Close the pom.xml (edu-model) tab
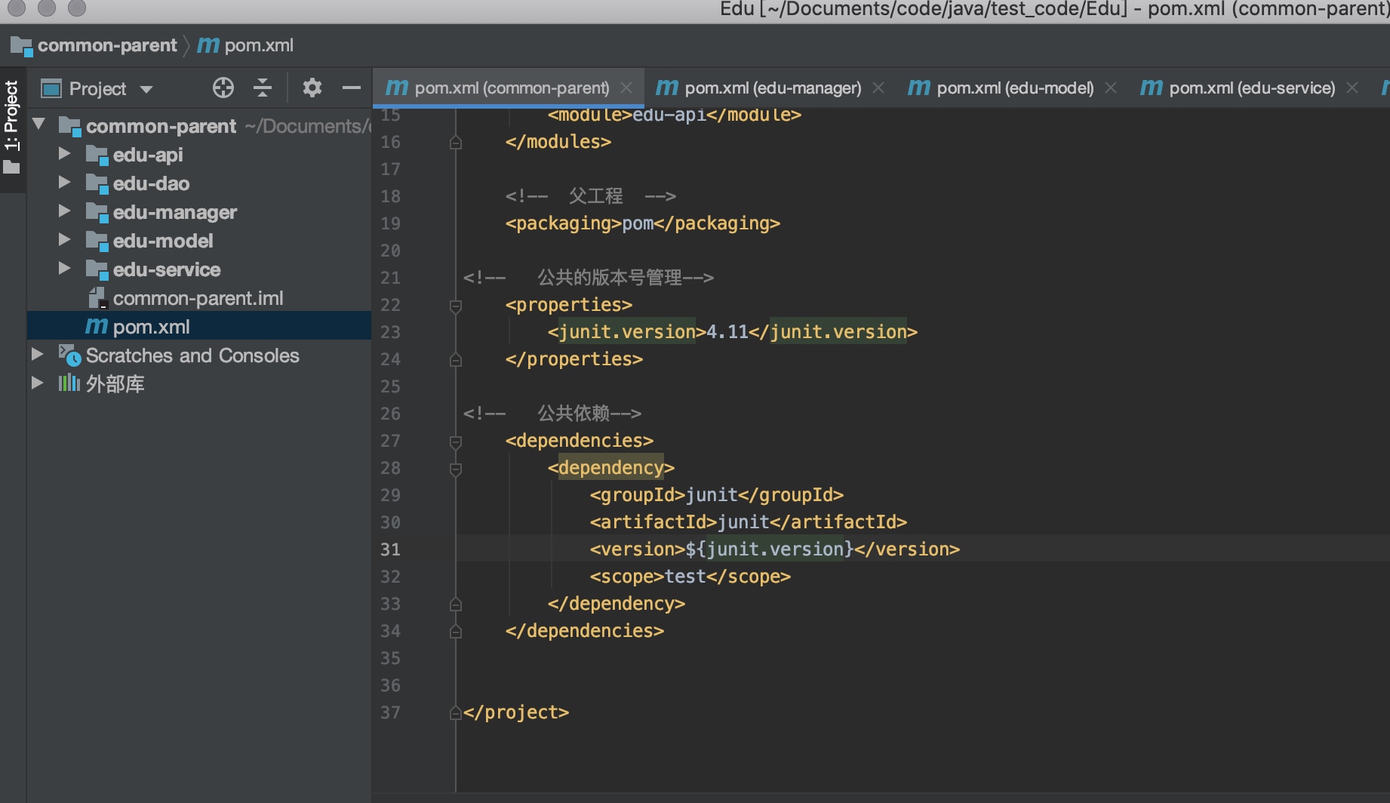This screenshot has width=1390, height=803. coord(1111,88)
